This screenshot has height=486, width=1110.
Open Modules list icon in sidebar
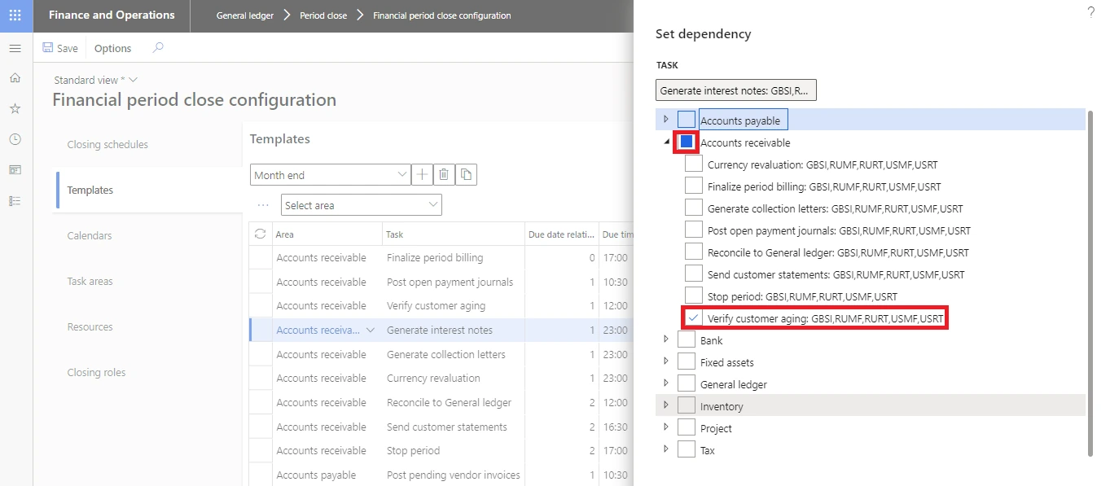click(15, 200)
